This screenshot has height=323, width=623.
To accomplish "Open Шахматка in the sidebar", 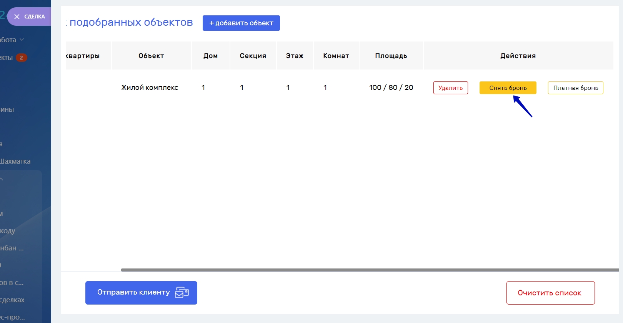I will (15, 161).
